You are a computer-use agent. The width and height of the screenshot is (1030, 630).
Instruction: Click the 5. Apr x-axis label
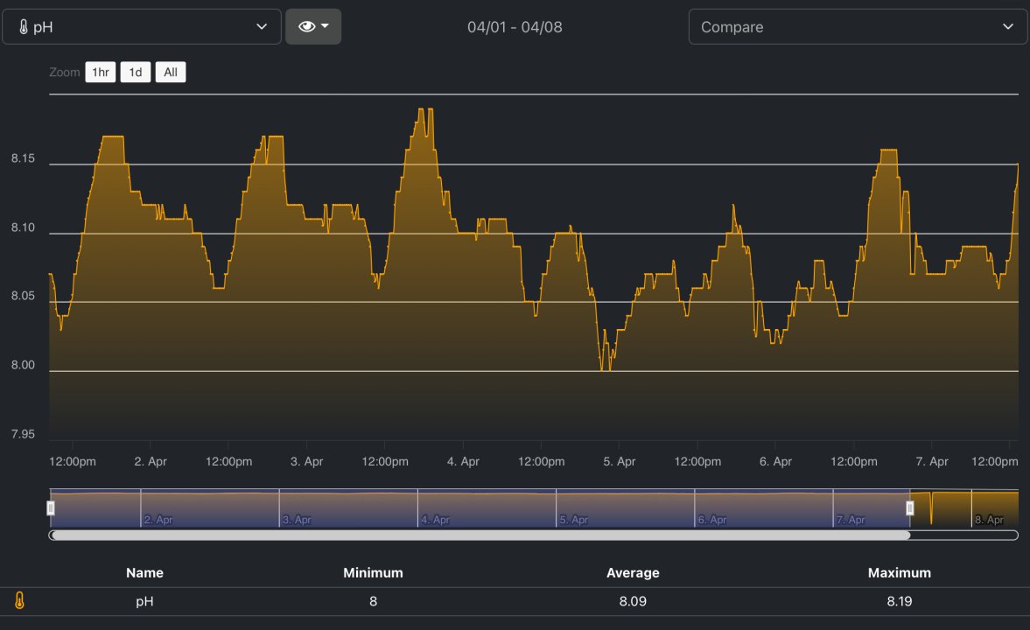620,461
